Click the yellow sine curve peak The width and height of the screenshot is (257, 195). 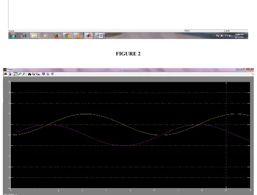pos(86,114)
